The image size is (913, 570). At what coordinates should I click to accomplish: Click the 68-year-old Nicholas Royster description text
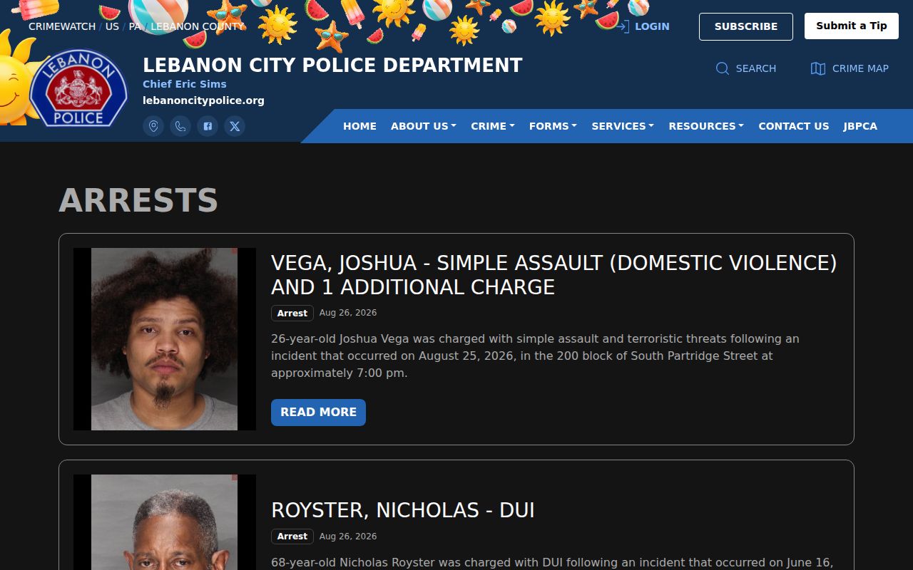[552, 562]
